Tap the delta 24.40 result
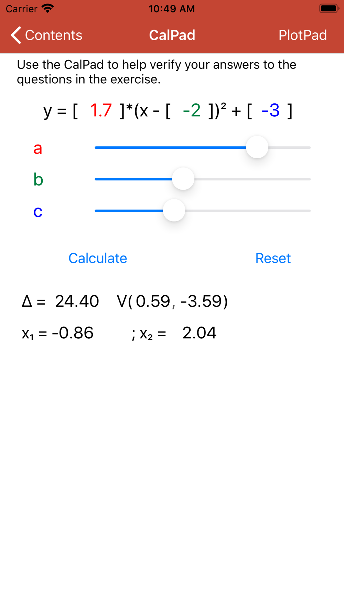The width and height of the screenshot is (344, 612). [x=60, y=301]
